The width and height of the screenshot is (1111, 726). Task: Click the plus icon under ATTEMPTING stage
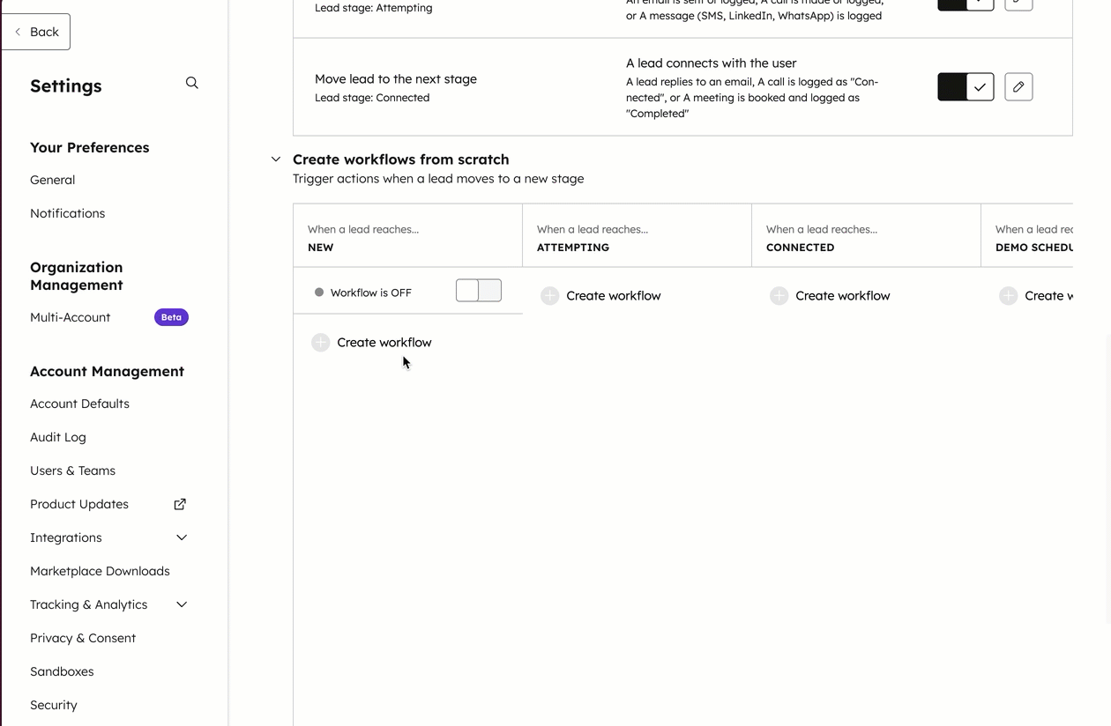550,296
